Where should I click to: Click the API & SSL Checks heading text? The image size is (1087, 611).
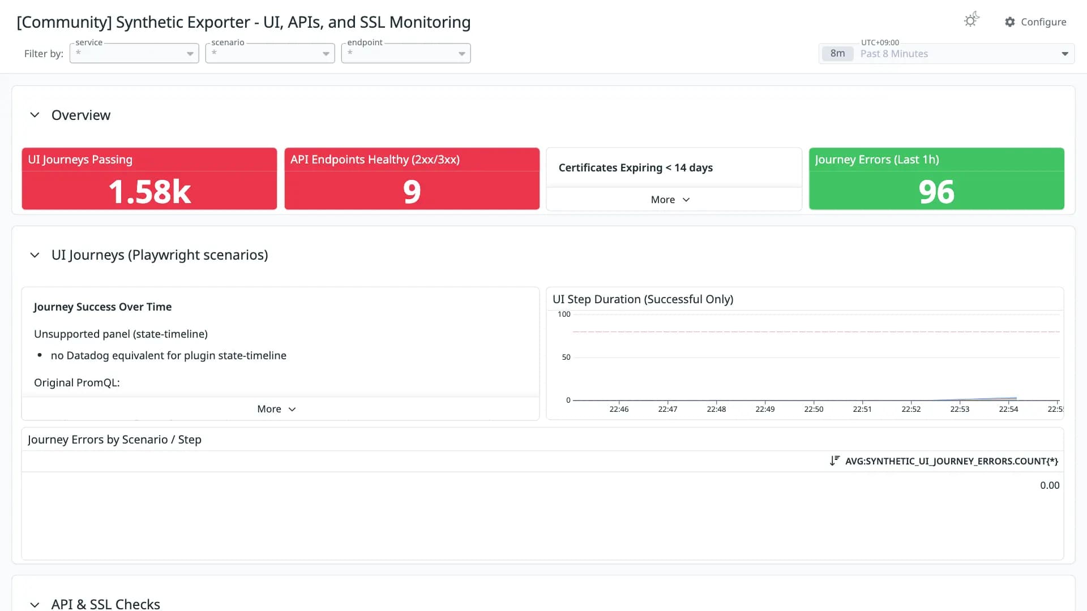(x=106, y=604)
